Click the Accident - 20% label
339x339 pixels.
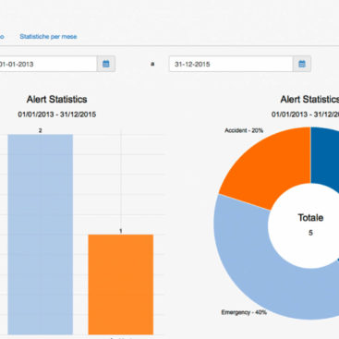click(x=244, y=130)
